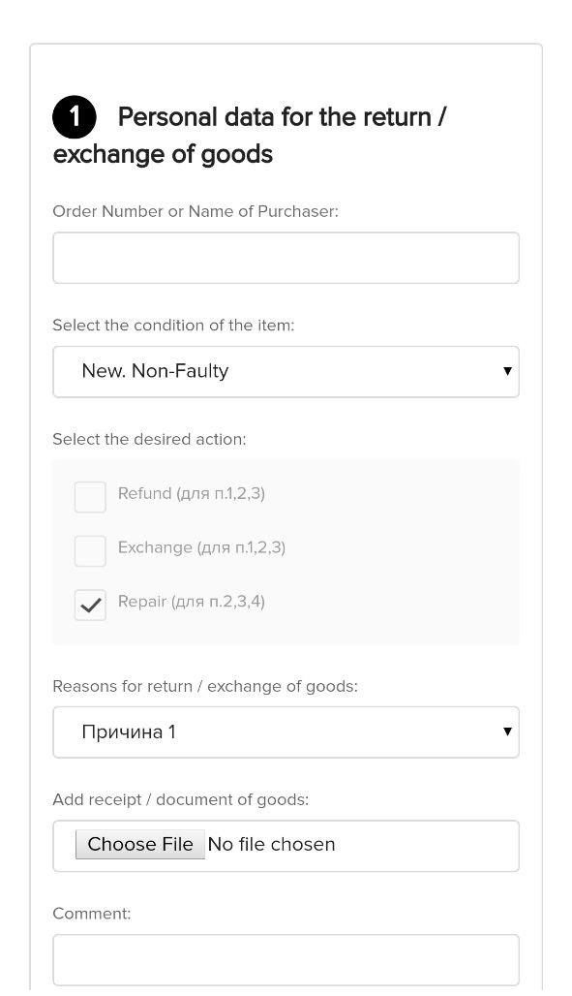Click the numbered step 1 badge
The height and width of the screenshot is (996, 572).
75,116
